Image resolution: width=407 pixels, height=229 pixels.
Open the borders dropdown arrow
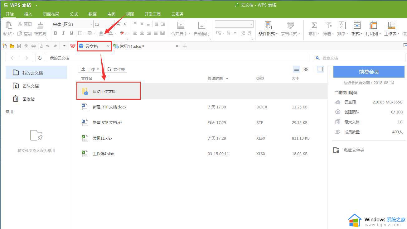click(85, 33)
